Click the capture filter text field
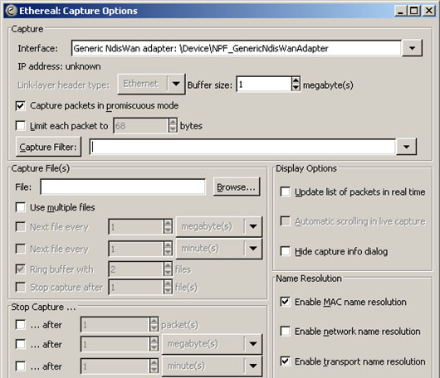Viewport: 440px width, 378px height. point(242,147)
